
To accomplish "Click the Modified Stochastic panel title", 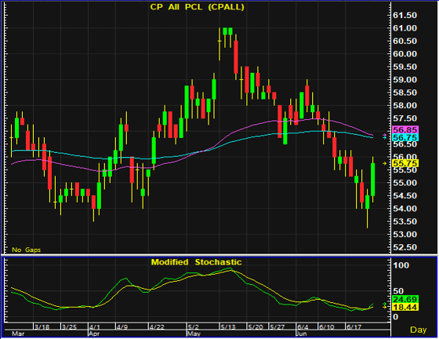I will pyautogui.click(x=196, y=262).
